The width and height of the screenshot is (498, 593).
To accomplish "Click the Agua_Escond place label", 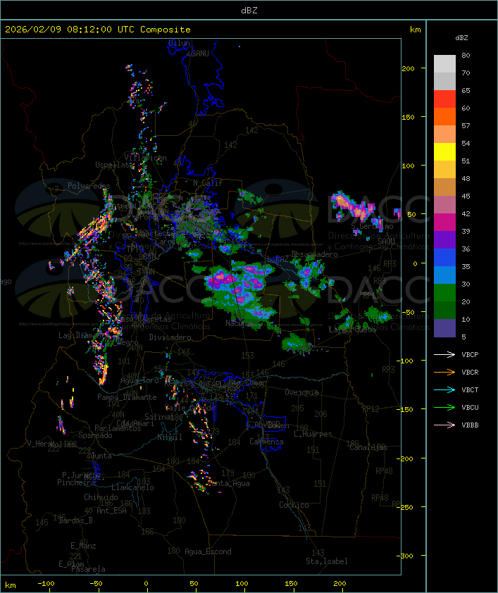I will click(x=208, y=551).
